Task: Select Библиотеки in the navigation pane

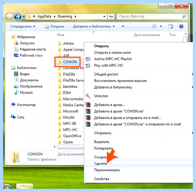Action: 24,68
